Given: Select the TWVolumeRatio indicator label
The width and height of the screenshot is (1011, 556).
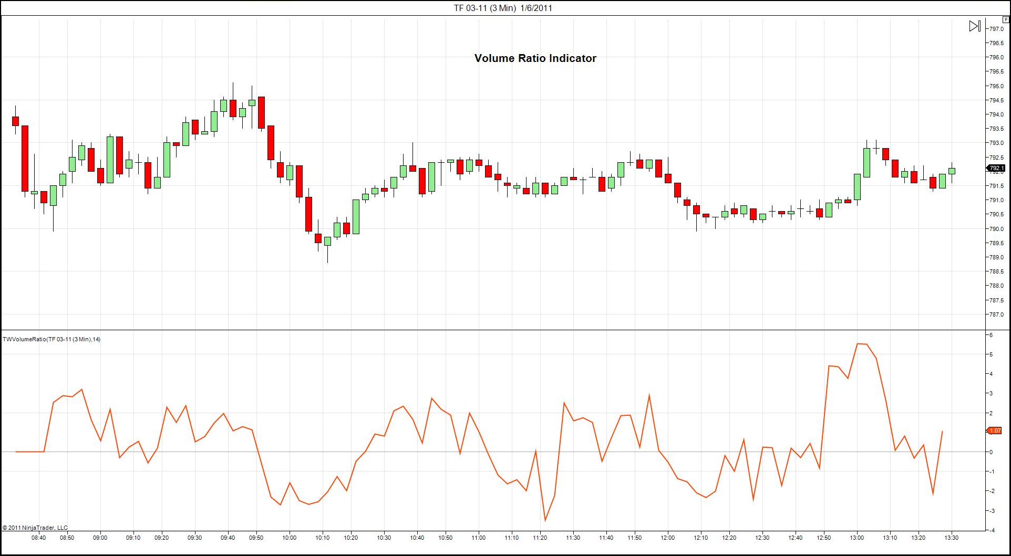Looking at the screenshot, I should (51, 339).
